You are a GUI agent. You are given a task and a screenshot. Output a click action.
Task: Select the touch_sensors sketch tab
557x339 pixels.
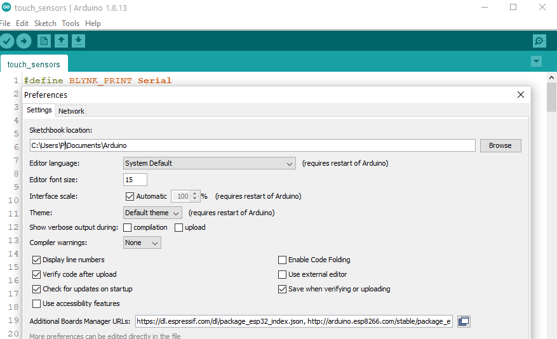click(x=34, y=64)
